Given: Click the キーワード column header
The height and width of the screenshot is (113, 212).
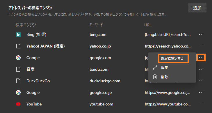Looking at the screenshot, I should [96, 25].
